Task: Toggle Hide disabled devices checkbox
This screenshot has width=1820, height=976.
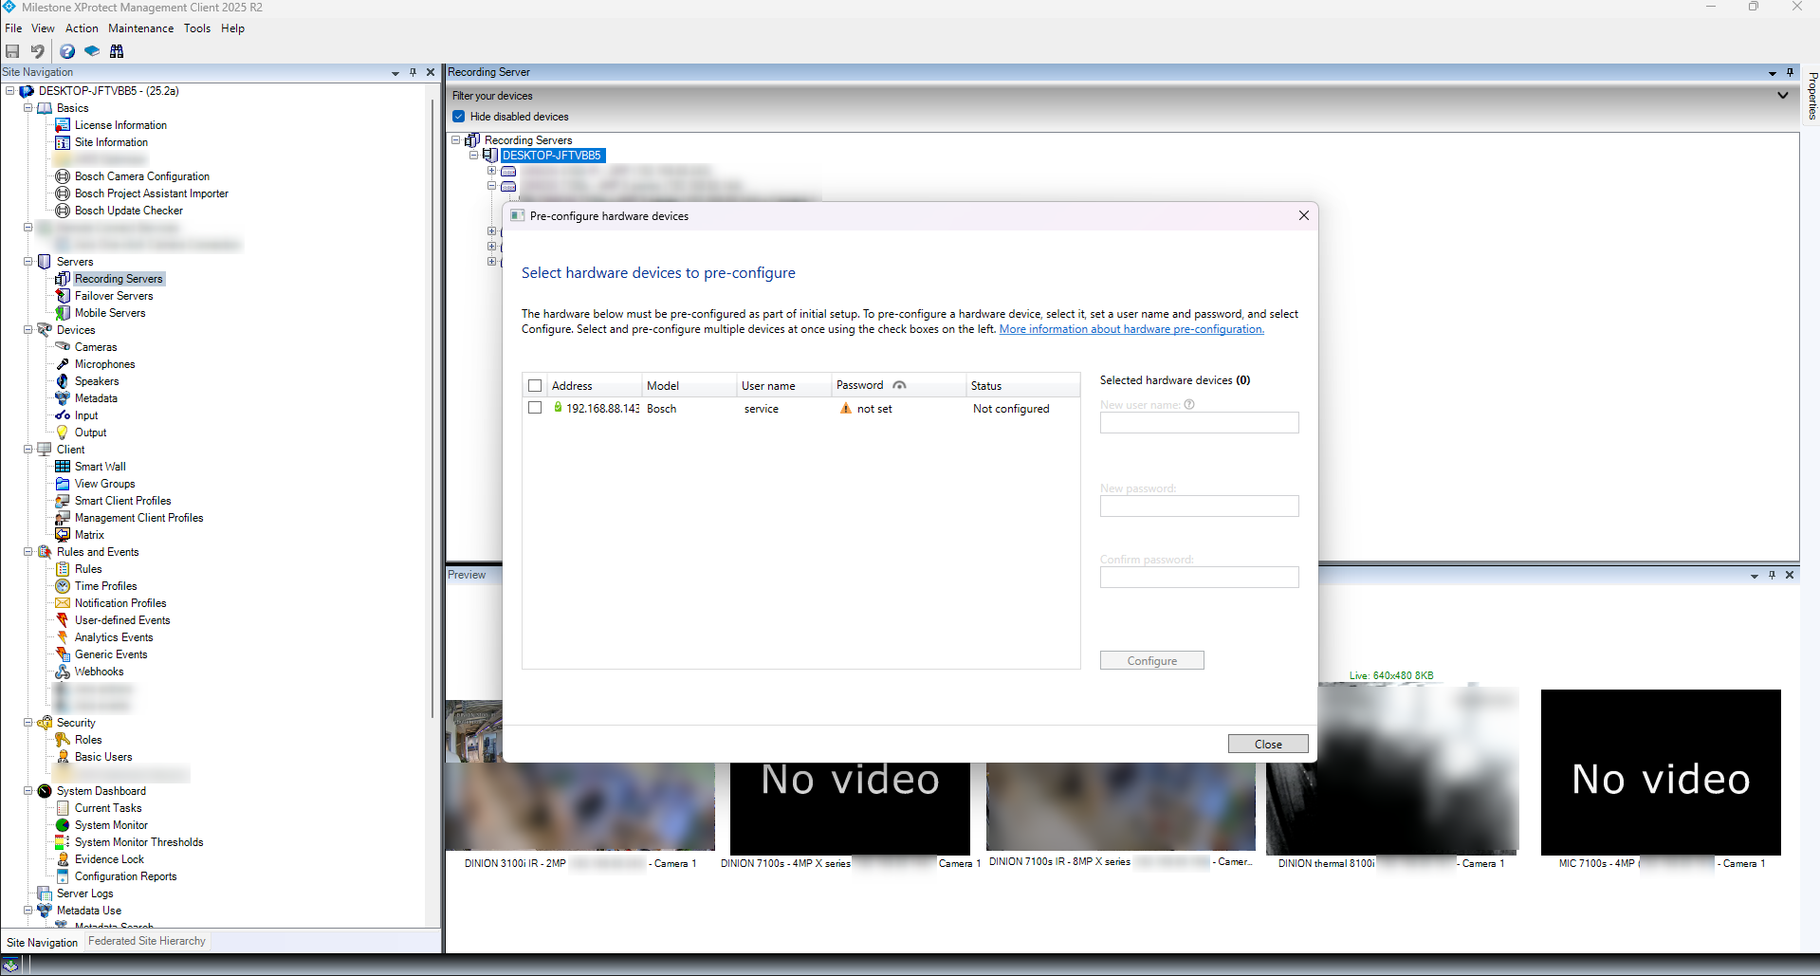Action: (x=459, y=117)
